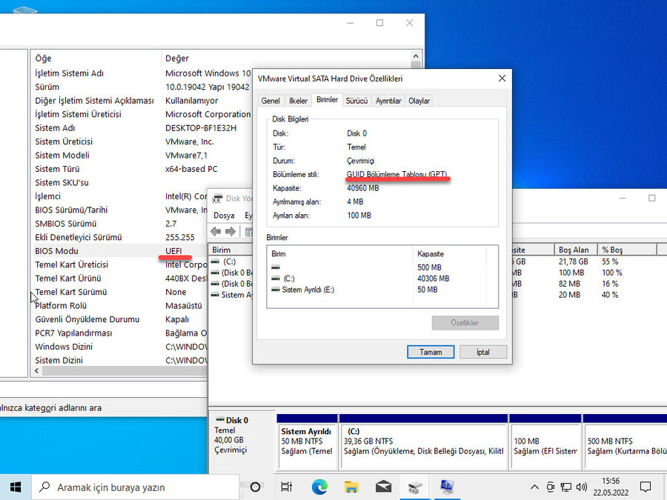Screen dimensions: 667x500
Task: Click the Forward arrow in Disk Management toolbar
Action: [x=230, y=231]
